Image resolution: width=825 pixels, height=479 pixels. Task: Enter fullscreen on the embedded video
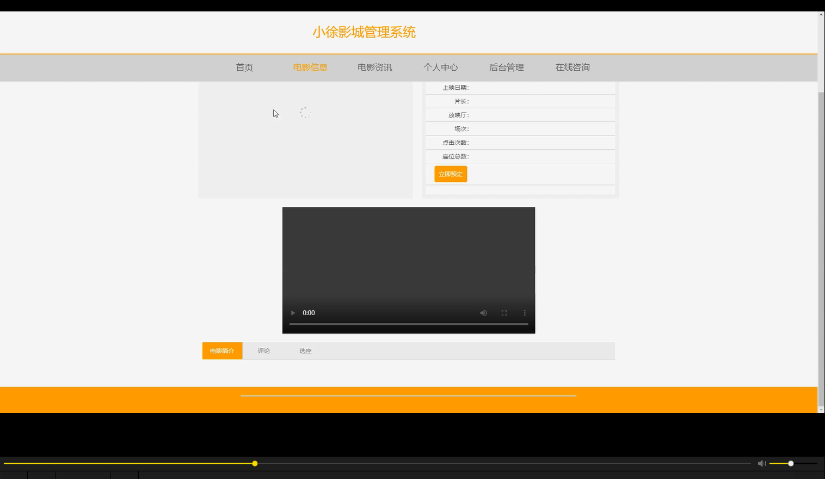pyautogui.click(x=504, y=313)
